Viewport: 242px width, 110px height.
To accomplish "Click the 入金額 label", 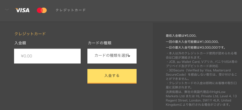I will [20, 43].
